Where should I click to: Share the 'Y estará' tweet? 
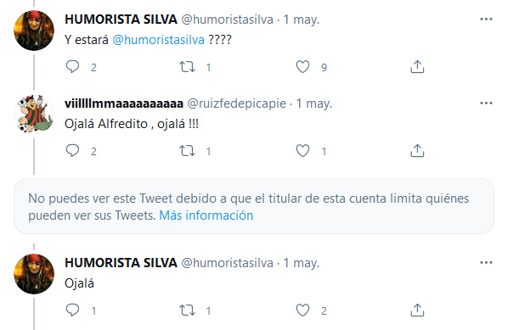[417, 67]
